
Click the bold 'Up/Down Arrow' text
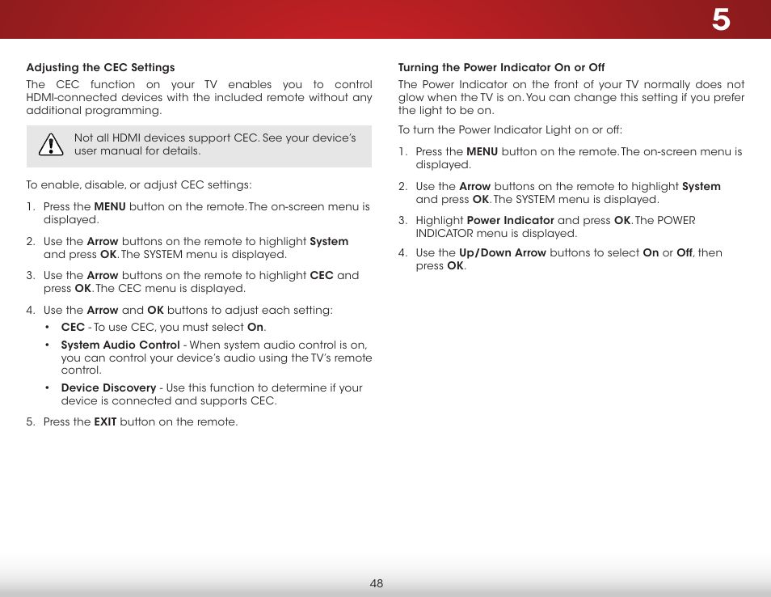tap(503, 253)
